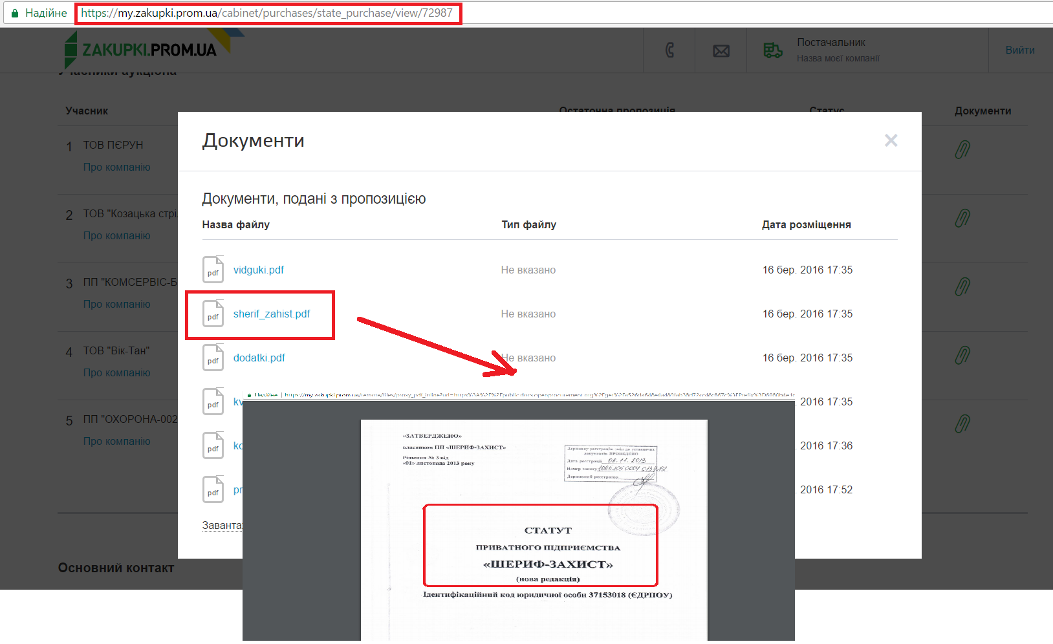Open vidguki.pdf file link
This screenshot has height=644, width=1053.
coord(259,270)
